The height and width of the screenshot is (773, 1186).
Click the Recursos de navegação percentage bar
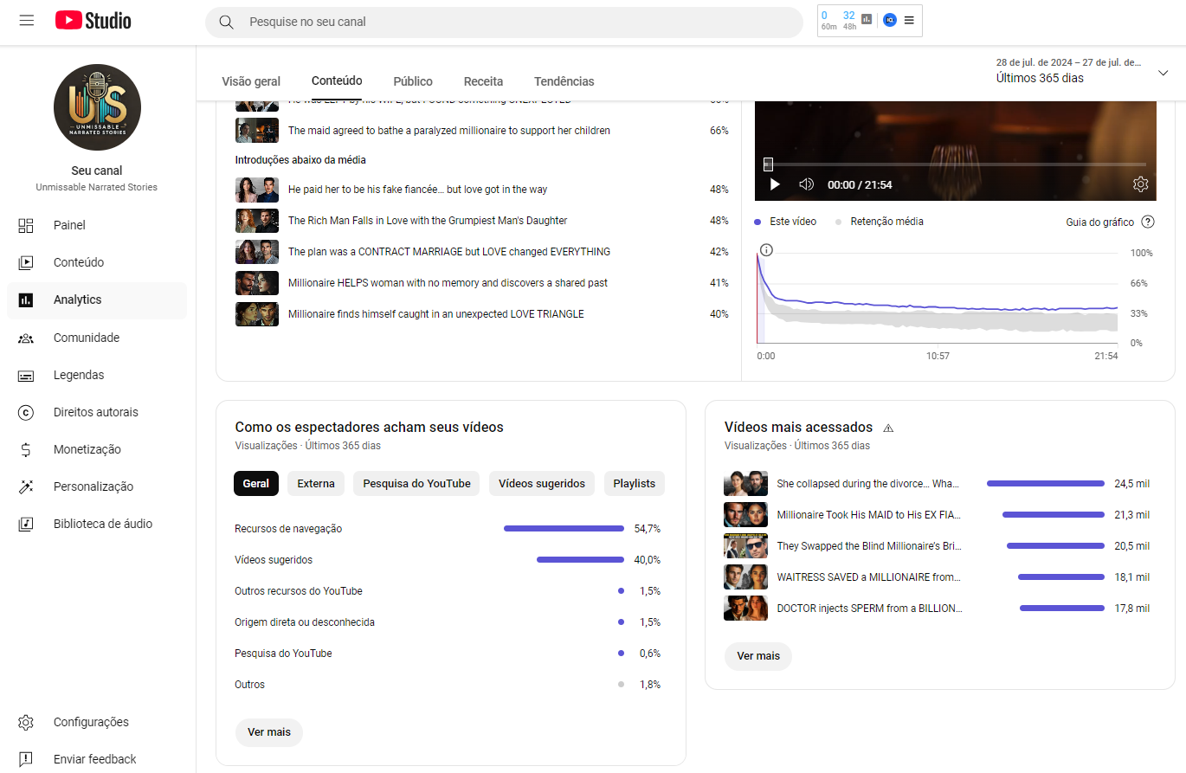click(x=564, y=529)
